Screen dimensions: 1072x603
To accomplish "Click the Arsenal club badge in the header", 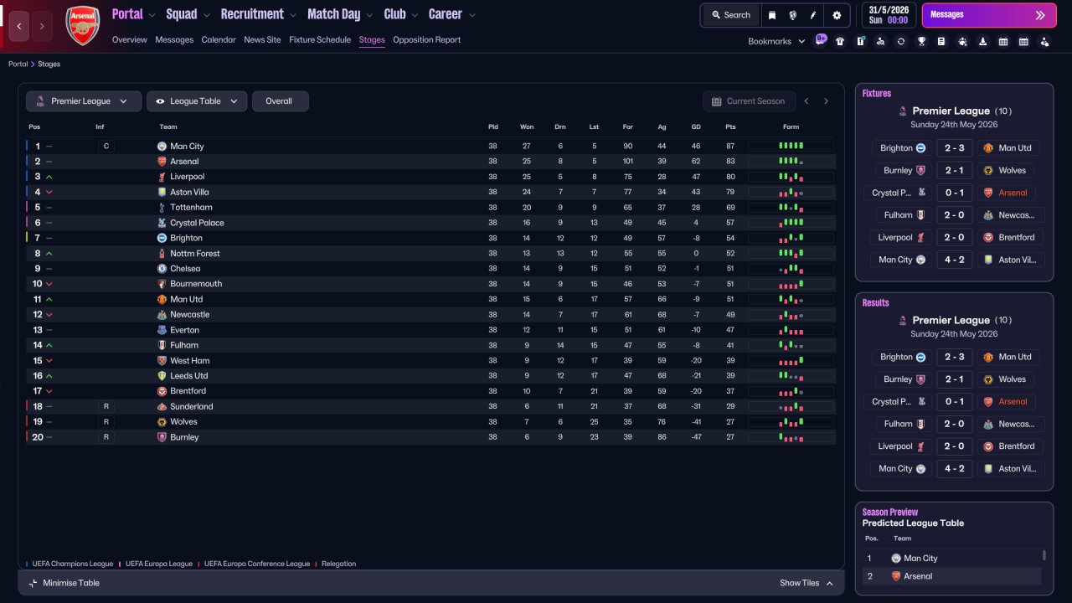I will pyautogui.click(x=83, y=26).
